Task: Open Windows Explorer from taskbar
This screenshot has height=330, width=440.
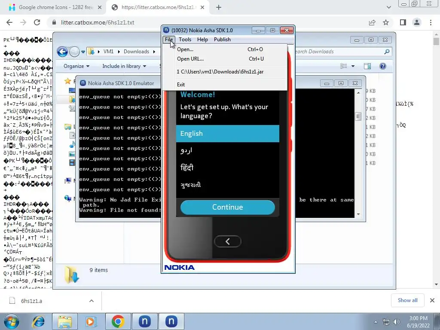Action: point(64,321)
